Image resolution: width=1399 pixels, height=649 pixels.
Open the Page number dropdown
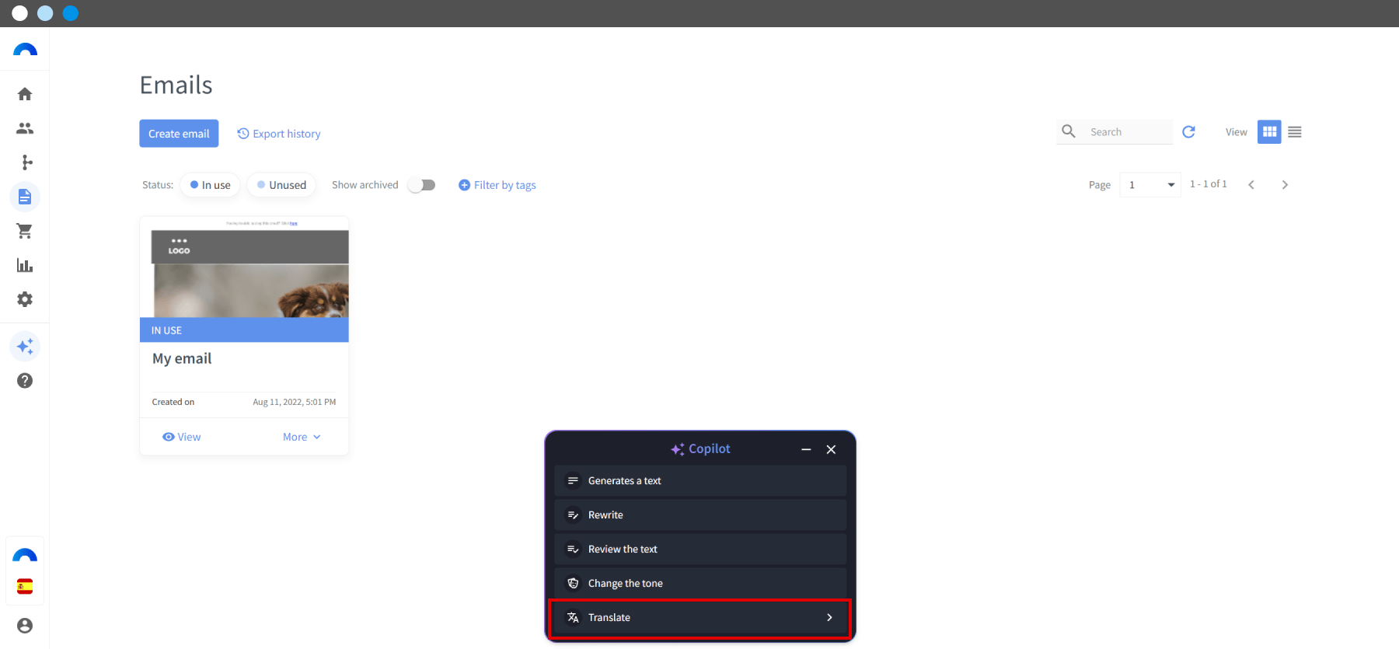tap(1150, 185)
